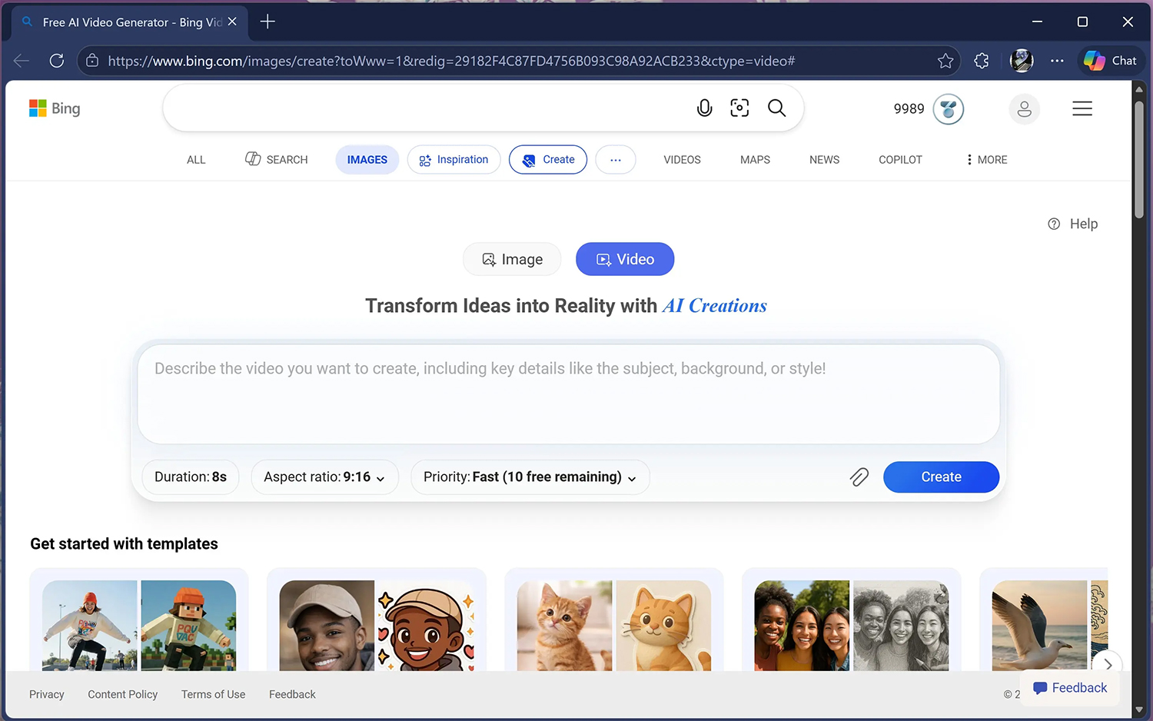1153x721 pixels.
Task: Select the Video creation mode
Action: pyautogui.click(x=625, y=260)
